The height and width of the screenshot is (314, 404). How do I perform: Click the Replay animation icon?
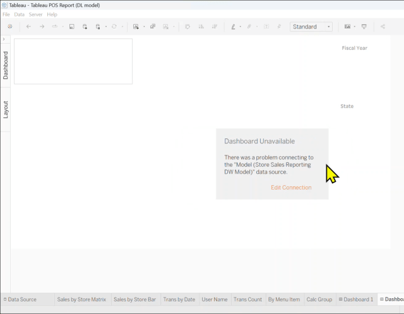point(55,27)
